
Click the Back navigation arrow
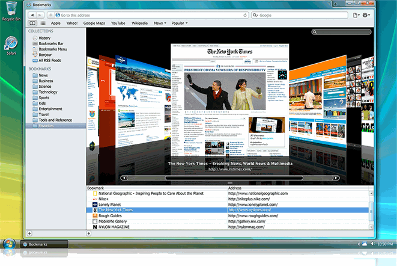pyautogui.click(x=32, y=14)
